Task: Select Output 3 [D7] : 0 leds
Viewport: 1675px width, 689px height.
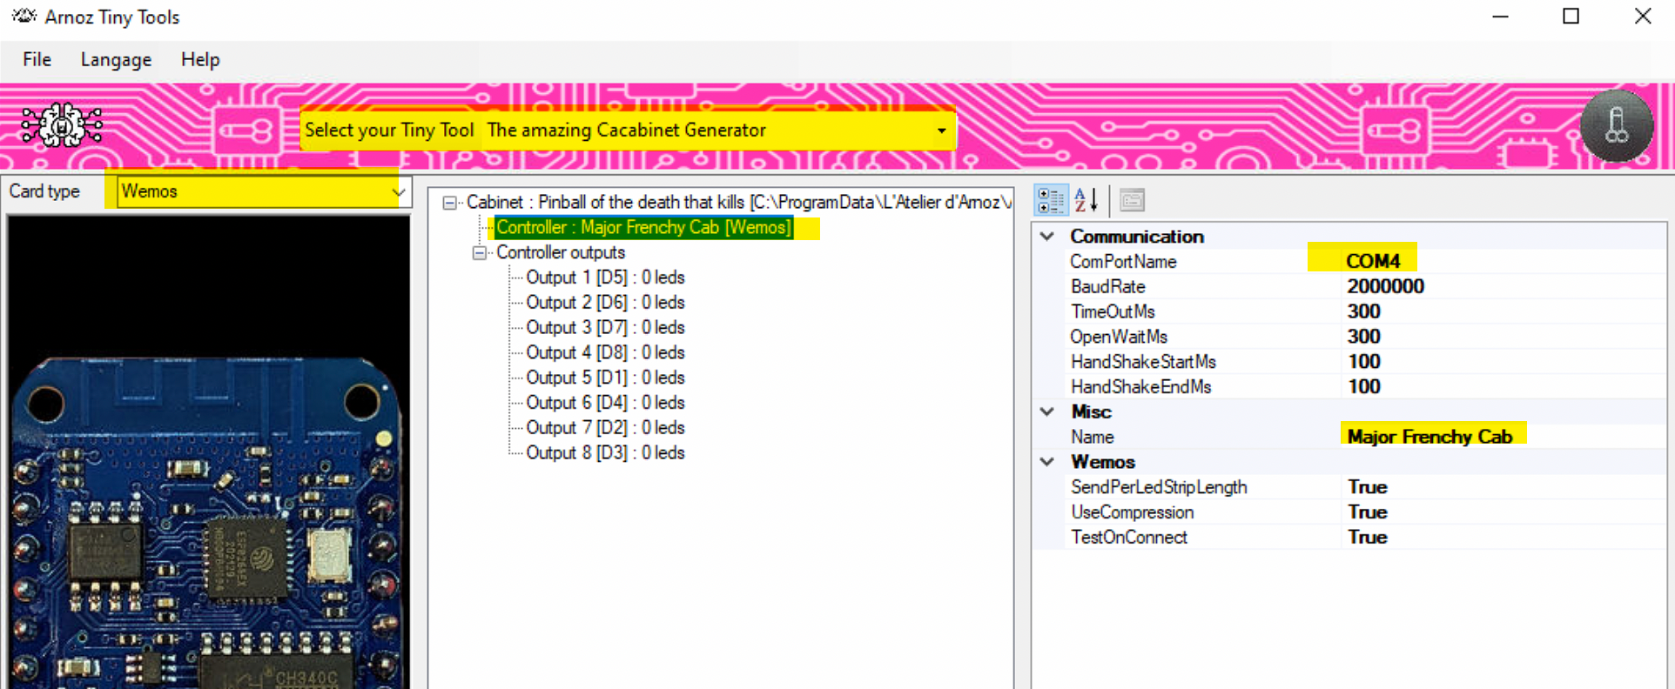Action: [x=605, y=328]
